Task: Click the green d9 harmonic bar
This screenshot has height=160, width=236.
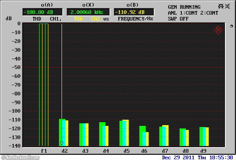Action: point(201,137)
